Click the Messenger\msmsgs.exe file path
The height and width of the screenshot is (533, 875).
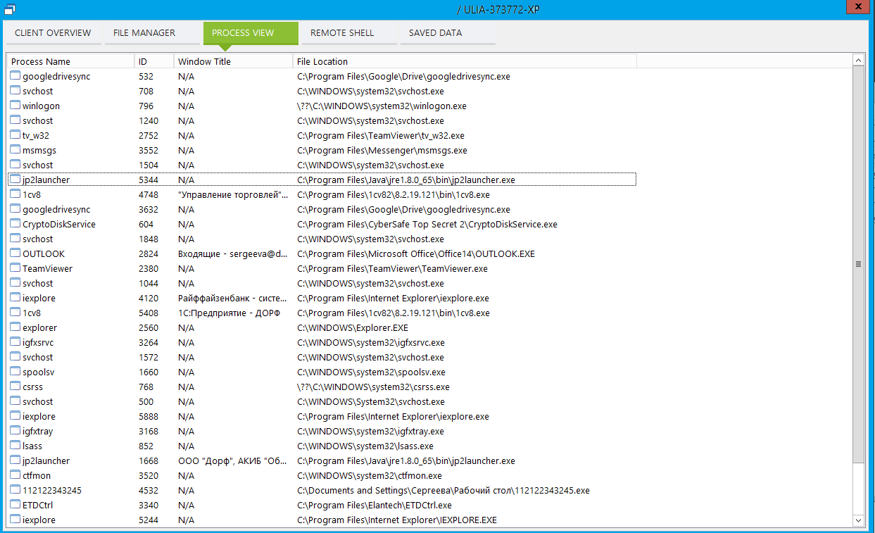(382, 150)
